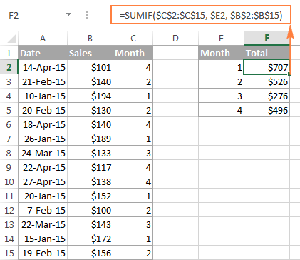The height and width of the screenshot is (260, 300).
Task: Select the $707 total cell
Action: point(267,67)
